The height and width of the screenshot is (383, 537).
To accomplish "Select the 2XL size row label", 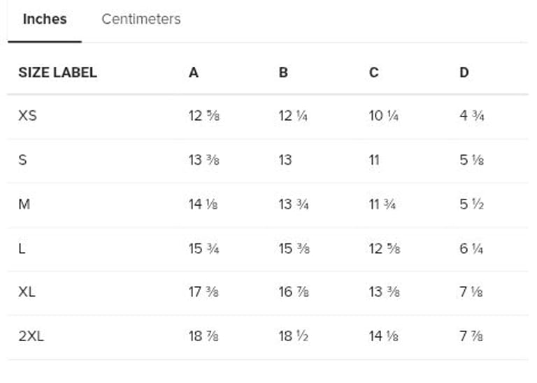I will click(x=31, y=336).
